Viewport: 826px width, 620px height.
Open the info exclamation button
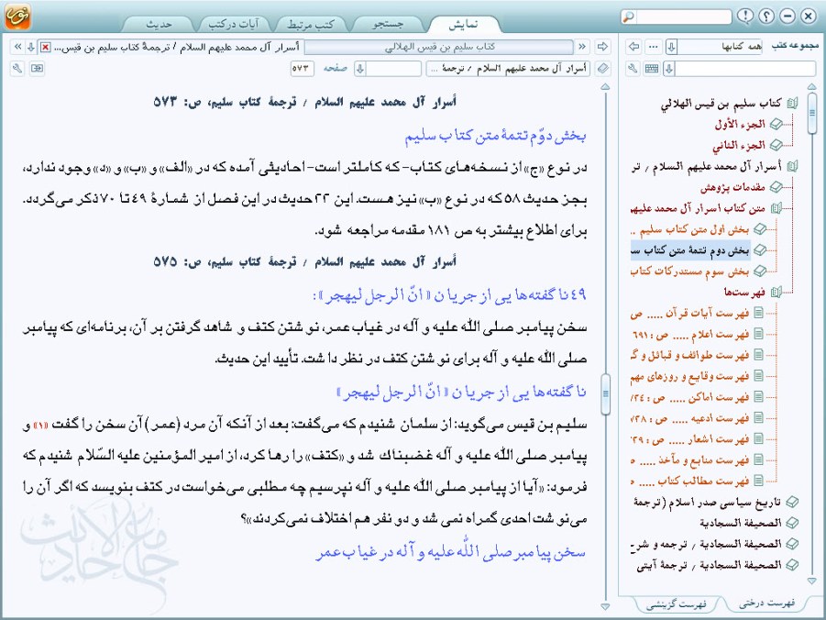click(745, 17)
